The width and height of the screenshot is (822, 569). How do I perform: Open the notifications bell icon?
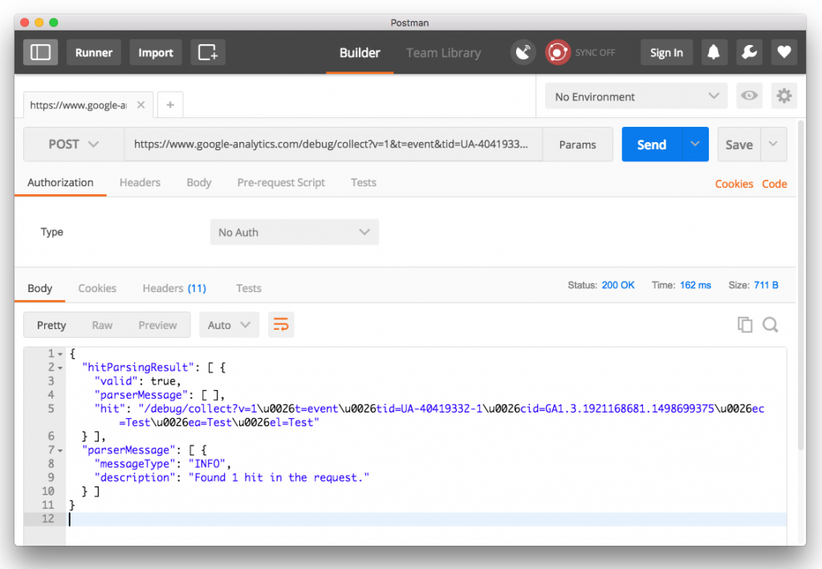(713, 52)
